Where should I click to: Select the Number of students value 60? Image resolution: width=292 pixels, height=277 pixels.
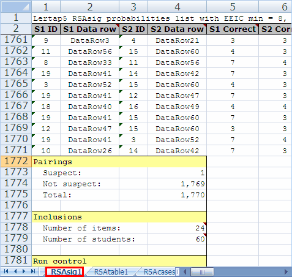click(x=178, y=239)
